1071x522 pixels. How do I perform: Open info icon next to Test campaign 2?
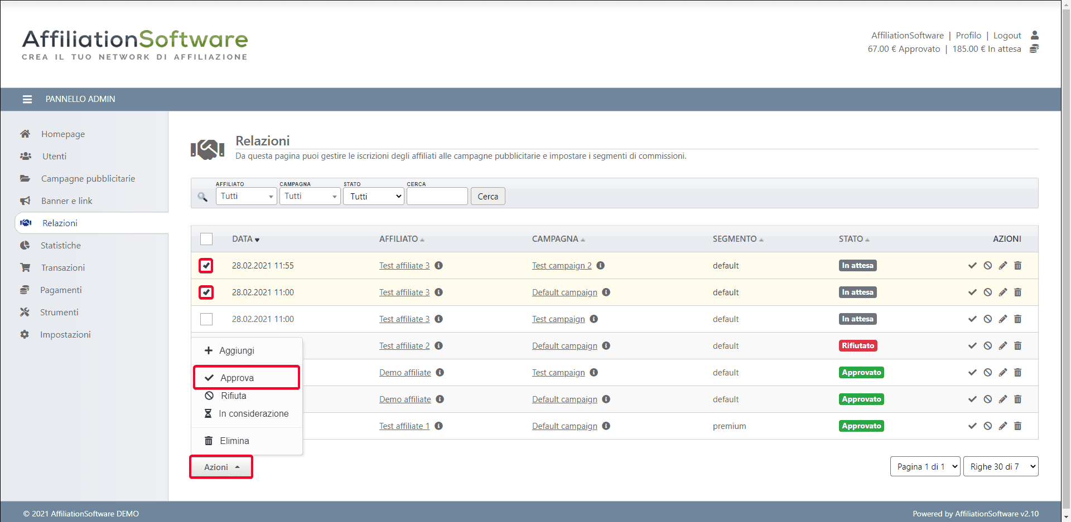click(x=601, y=266)
